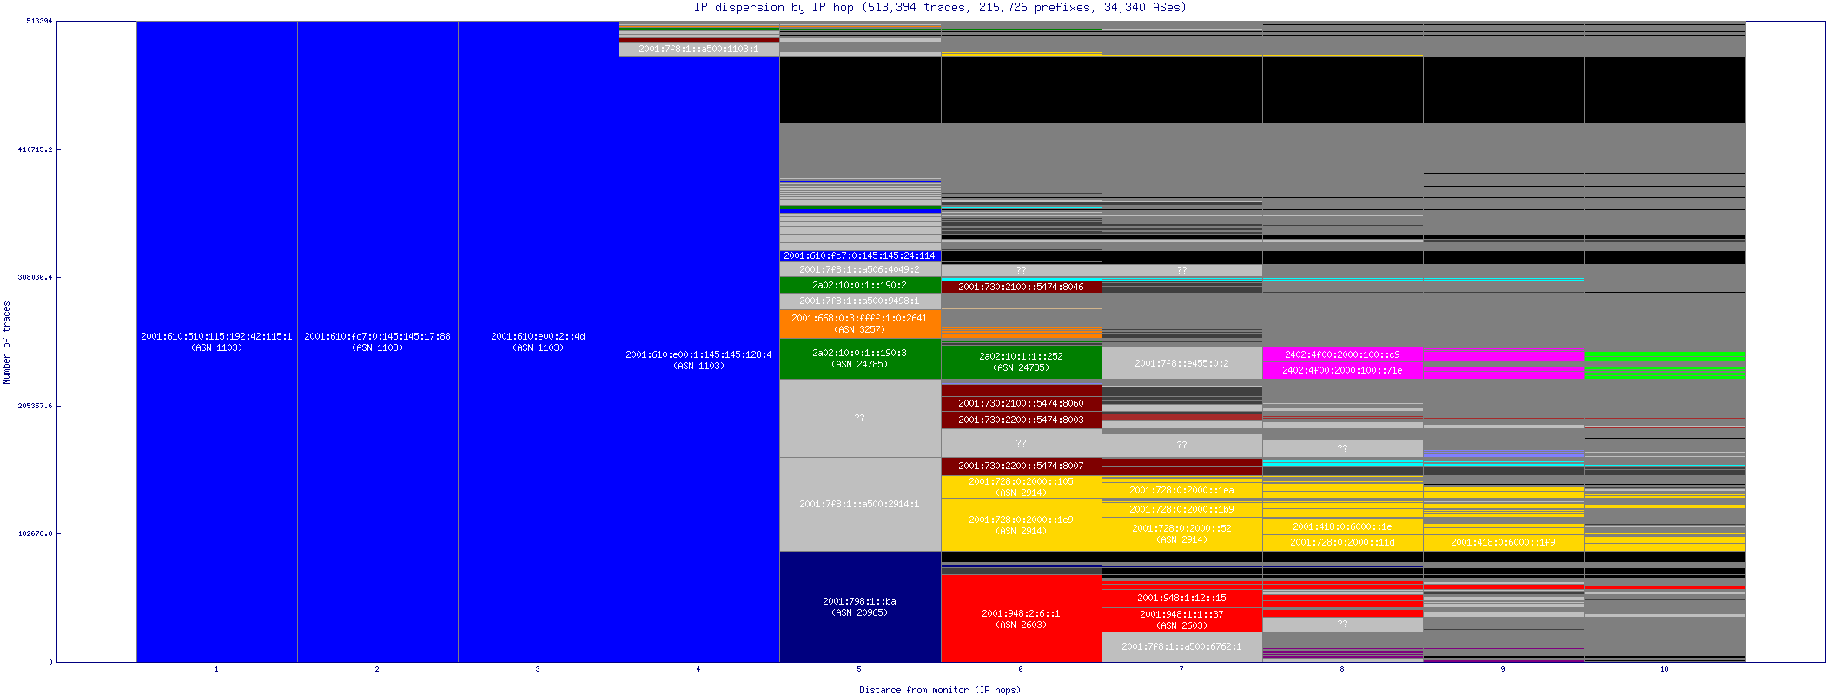Screen dimensions: 1826x695
Task: Click the green 2a02:10:0:1::190:3 block
Action: (860, 359)
